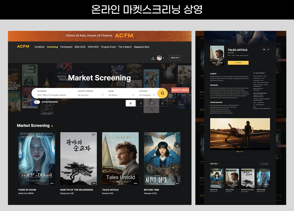Open the Magazine Rack menu
Screen dimensions: 294x211
coord(142,47)
